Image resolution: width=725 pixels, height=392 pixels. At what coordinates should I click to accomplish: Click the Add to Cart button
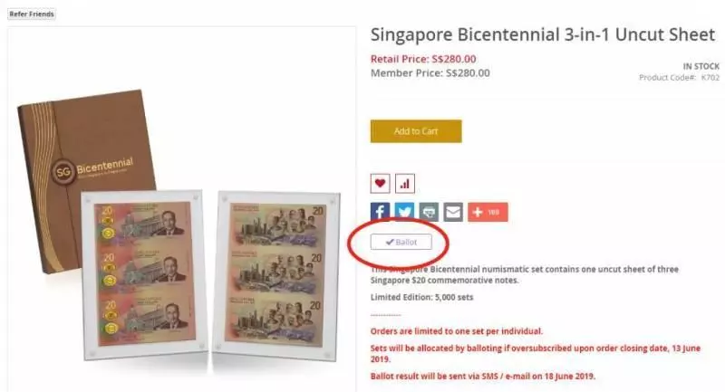coord(416,131)
